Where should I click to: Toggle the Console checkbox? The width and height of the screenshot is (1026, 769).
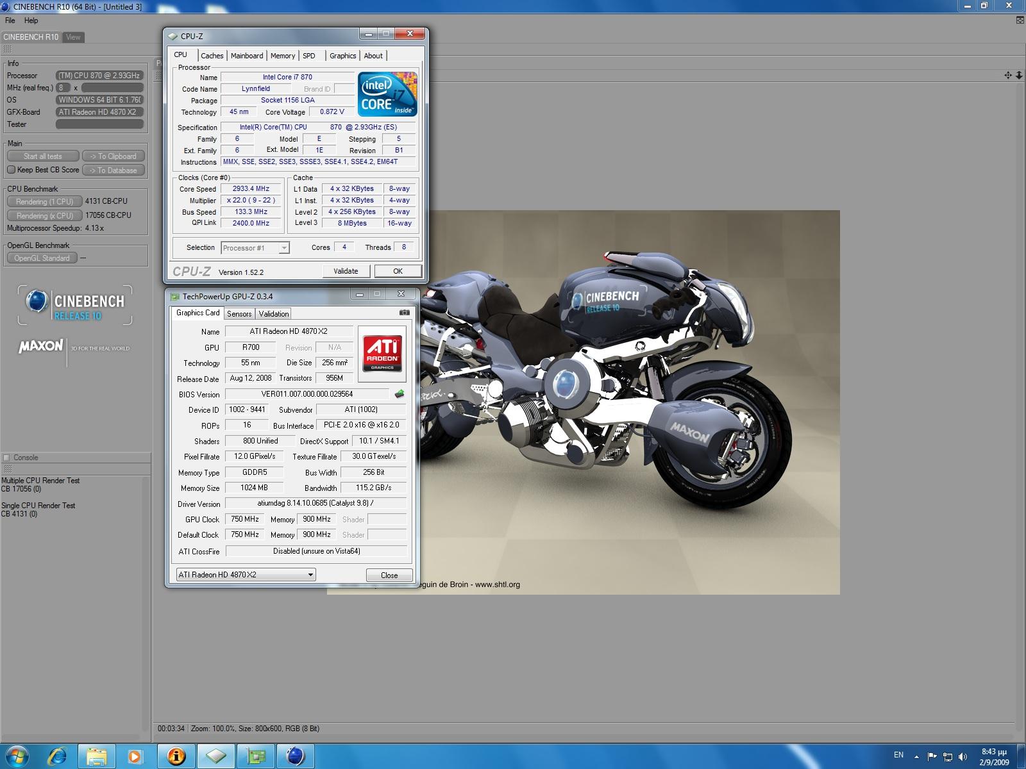[x=6, y=458]
